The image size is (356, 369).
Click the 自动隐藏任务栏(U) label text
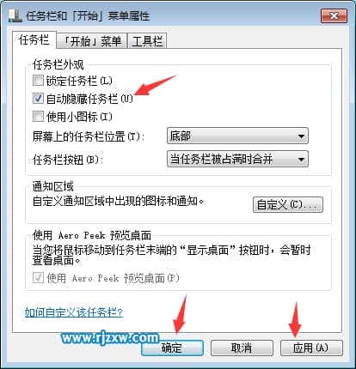pyautogui.click(x=89, y=99)
